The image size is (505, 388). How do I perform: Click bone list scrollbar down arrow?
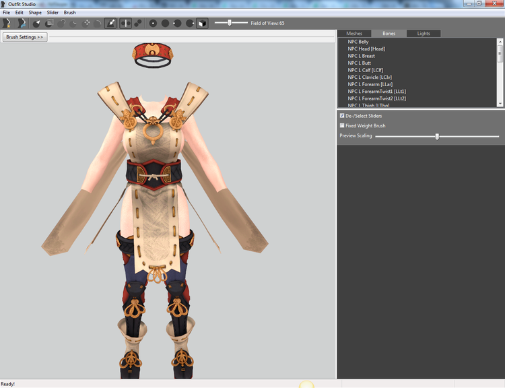[x=500, y=104]
